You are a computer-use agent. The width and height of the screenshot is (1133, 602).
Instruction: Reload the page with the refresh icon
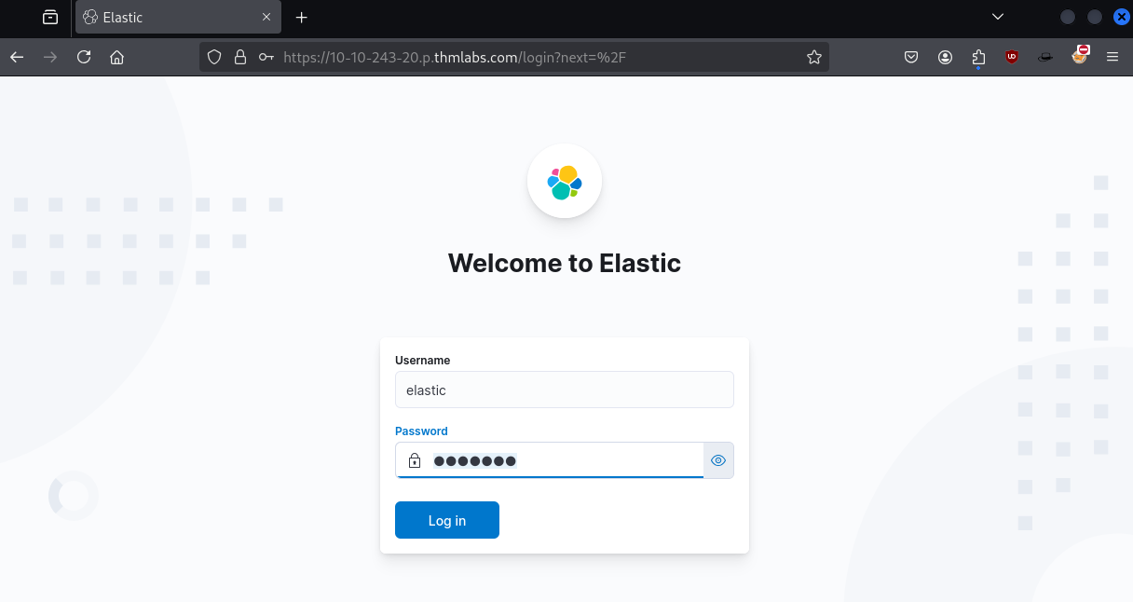[84, 57]
